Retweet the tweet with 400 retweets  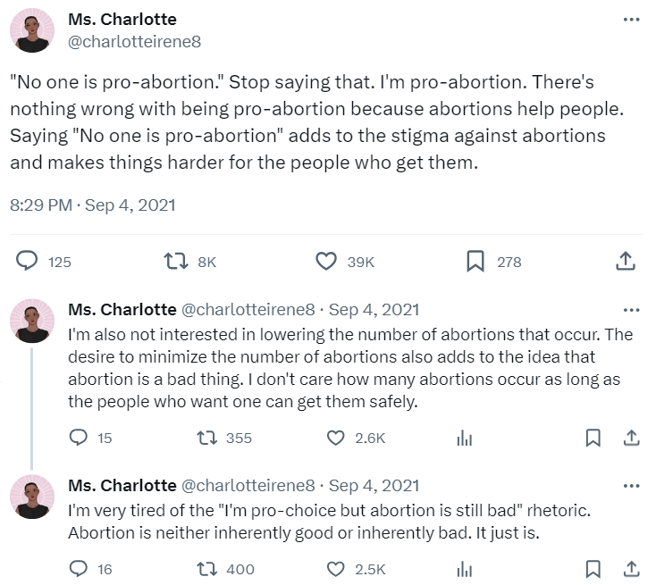tap(207, 569)
